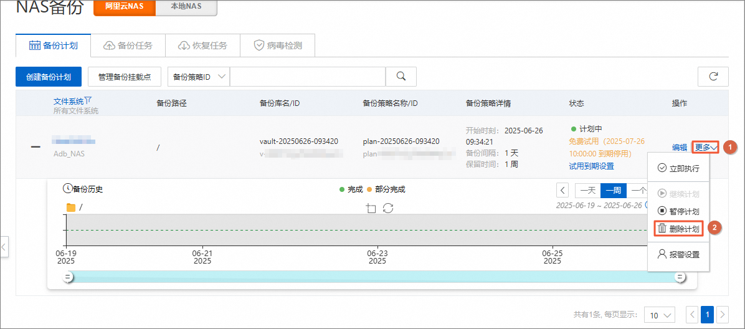This screenshot has width=745, height=329.
Task: Click 试用到期设置 link
Action: (591, 166)
